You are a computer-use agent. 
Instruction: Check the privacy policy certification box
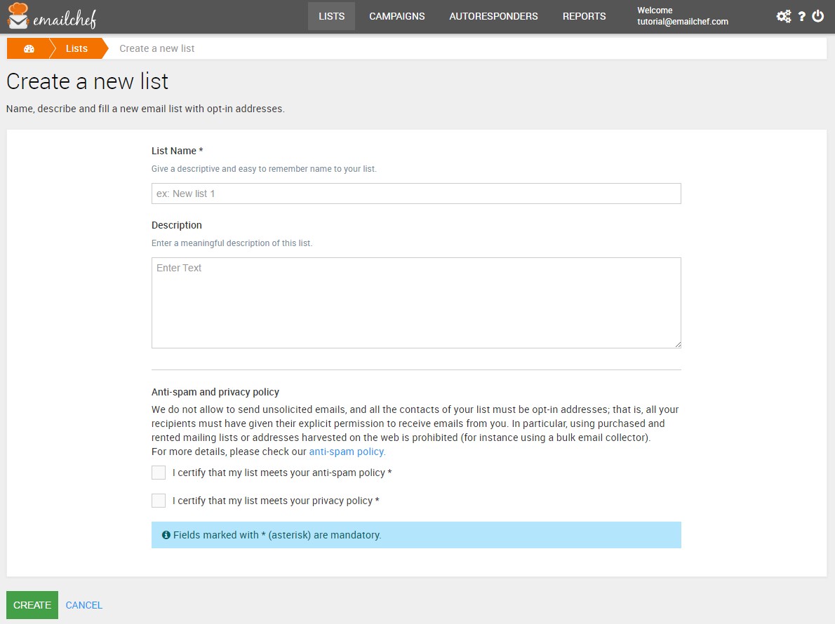(x=159, y=501)
